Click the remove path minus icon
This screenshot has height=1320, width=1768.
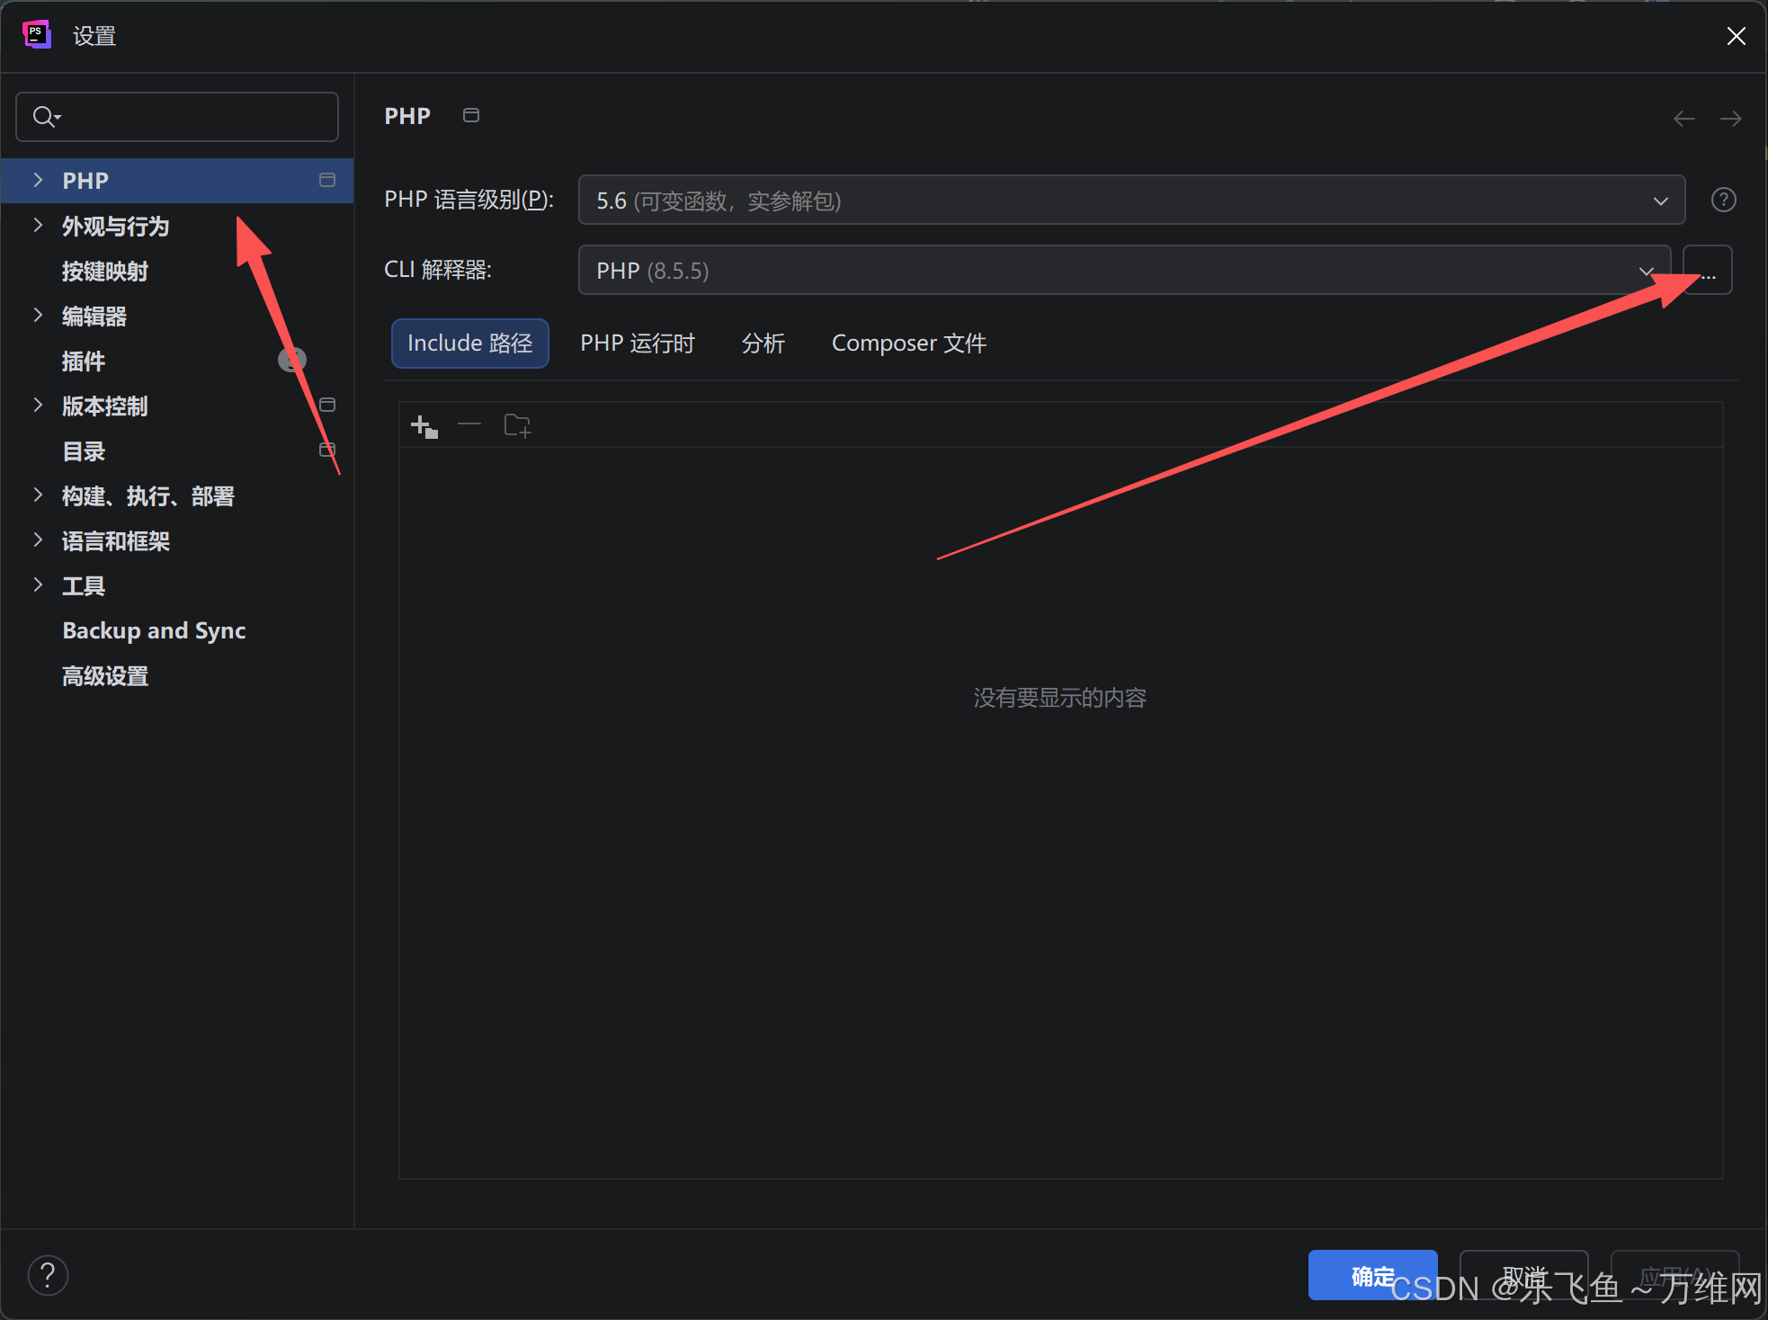coord(469,424)
